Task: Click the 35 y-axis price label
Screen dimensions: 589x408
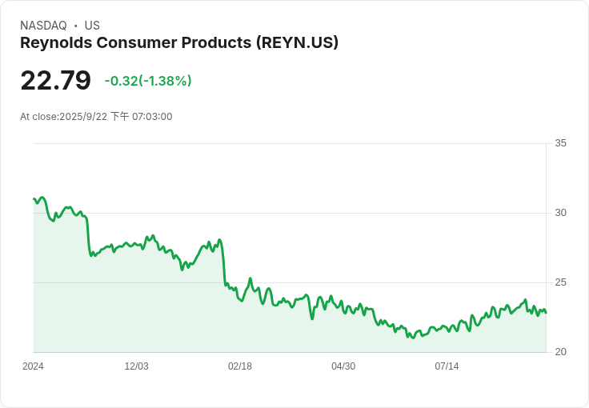Action: (x=560, y=143)
